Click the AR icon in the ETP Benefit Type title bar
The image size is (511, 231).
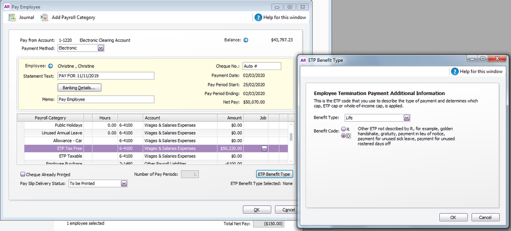click(304, 60)
